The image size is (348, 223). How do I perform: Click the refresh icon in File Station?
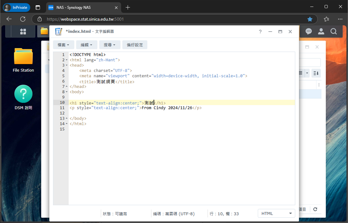315,209
